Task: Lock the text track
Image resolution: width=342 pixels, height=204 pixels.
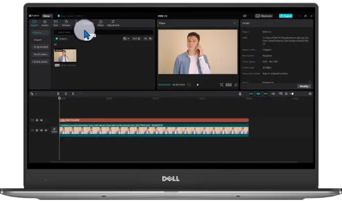Action: [x=37, y=120]
